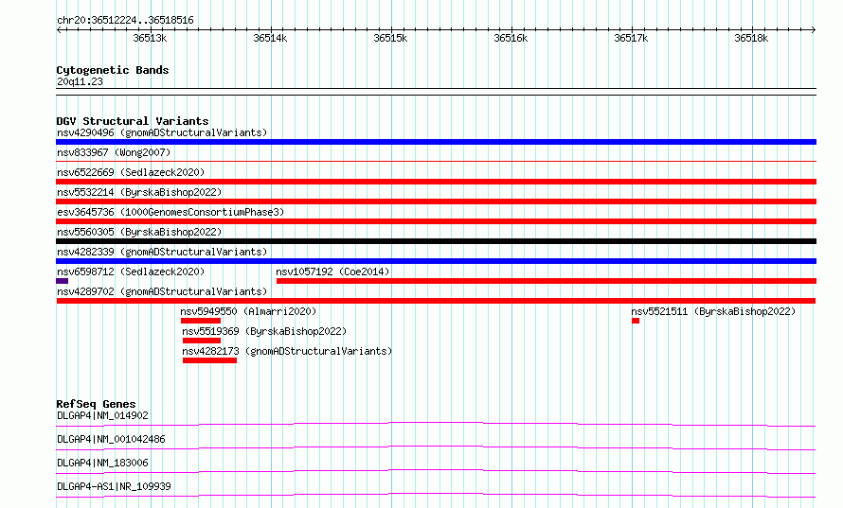Click the red bar under nsv4289702

(436, 301)
